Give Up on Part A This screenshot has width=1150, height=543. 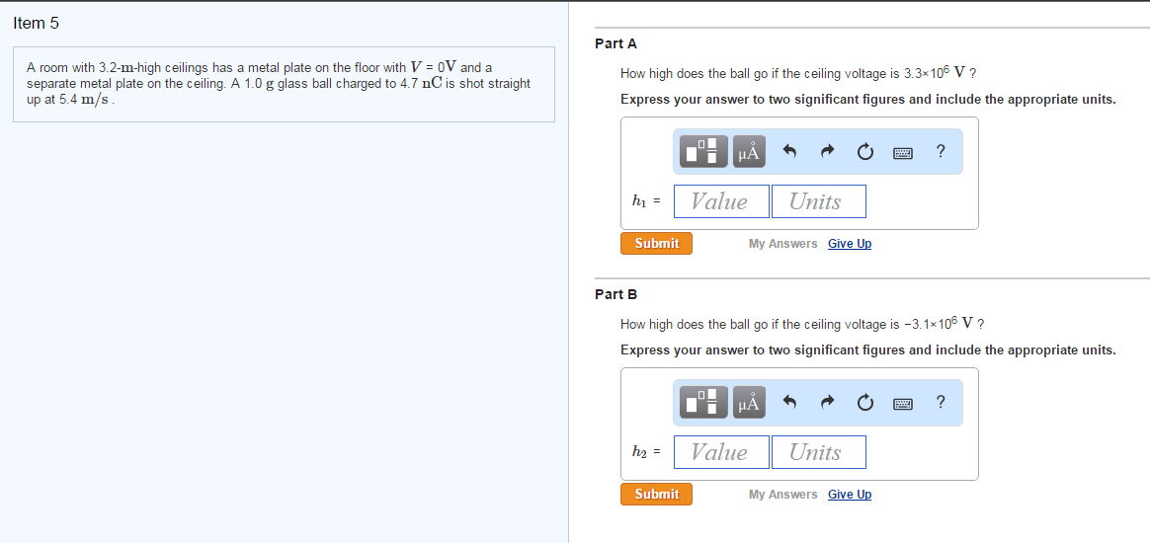850,244
